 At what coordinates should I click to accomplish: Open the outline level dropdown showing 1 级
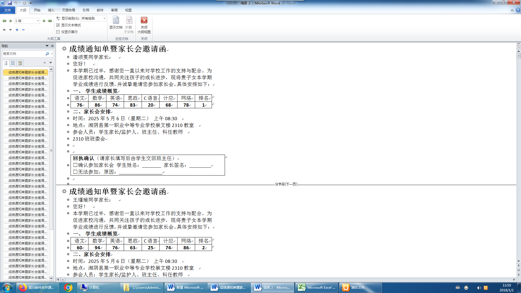point(38,21)
